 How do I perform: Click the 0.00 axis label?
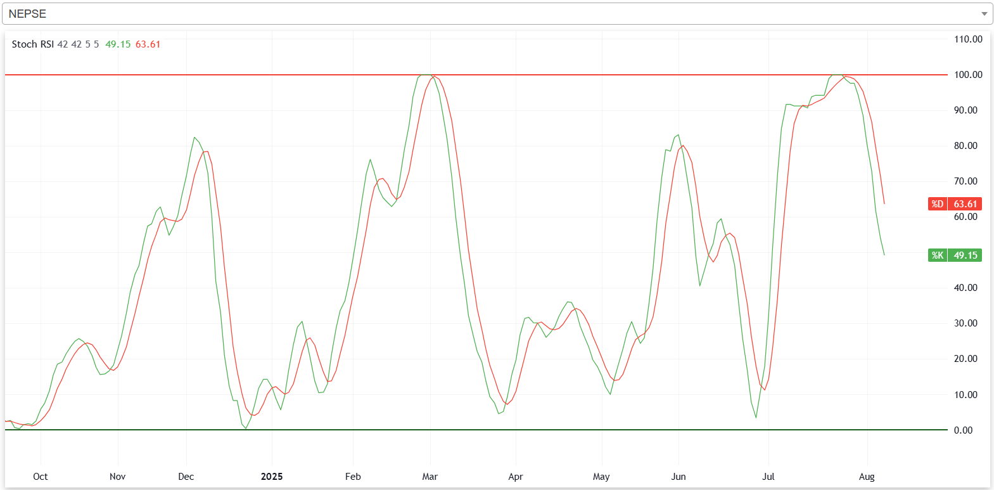pos(963,430)
